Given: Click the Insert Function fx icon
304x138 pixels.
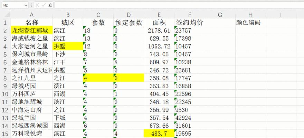Looking at the screenshot, I should click(x=50, y=6).
